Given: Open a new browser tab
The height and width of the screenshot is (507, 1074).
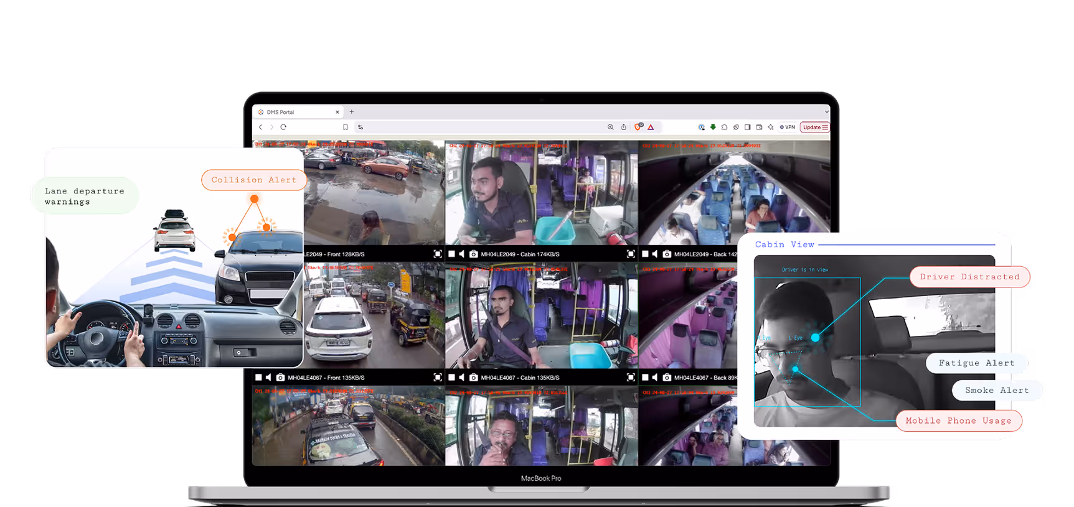Looking at the screenshot, I should (352, 112).
